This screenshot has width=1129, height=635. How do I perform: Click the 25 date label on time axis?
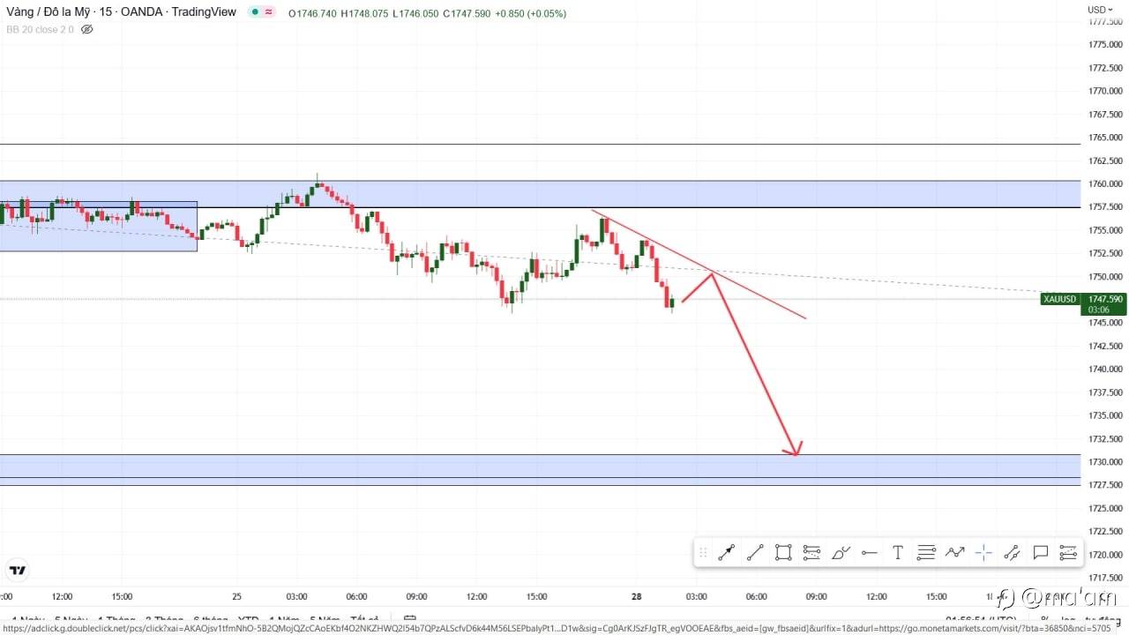tap(236, 596)
